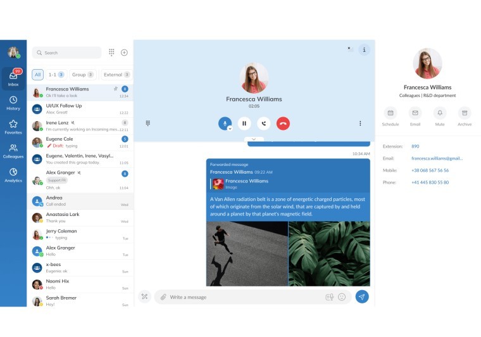Click the magic wand icon near message box
Viewport: 481px width, 337px height.
(x=144, y=297)
